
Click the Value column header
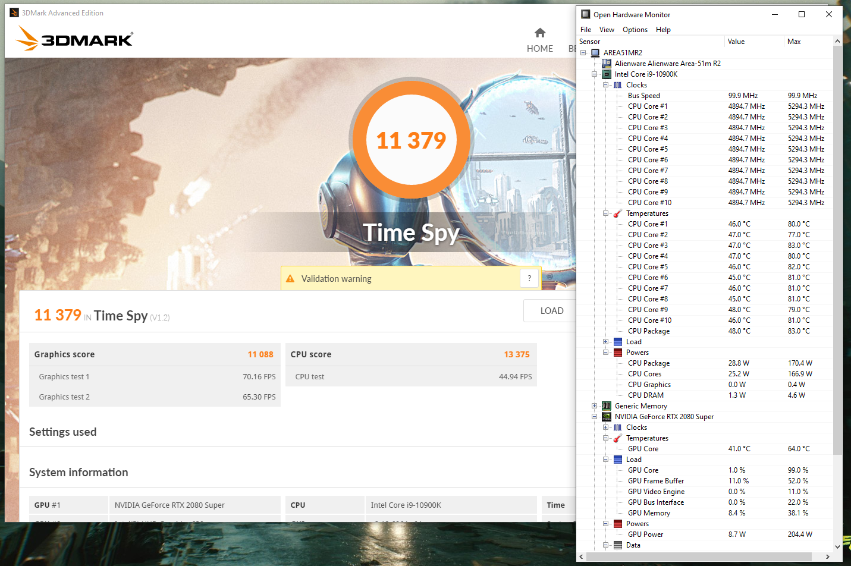pos(754,42)
